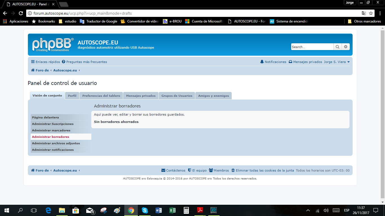Image resolution: width=385 pixels, height=216 pixels.
Task: Open Mensajes privados inbox link
Action: point(305,62)
